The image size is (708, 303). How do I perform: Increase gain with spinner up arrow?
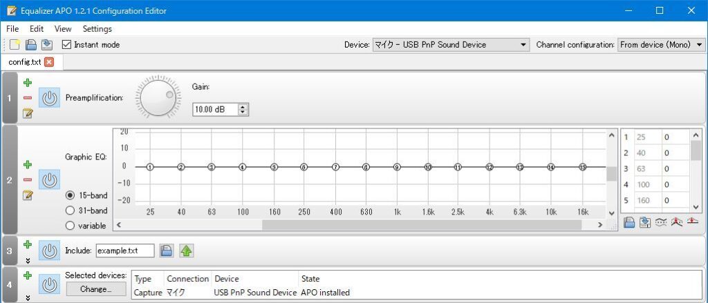point(243,107)
